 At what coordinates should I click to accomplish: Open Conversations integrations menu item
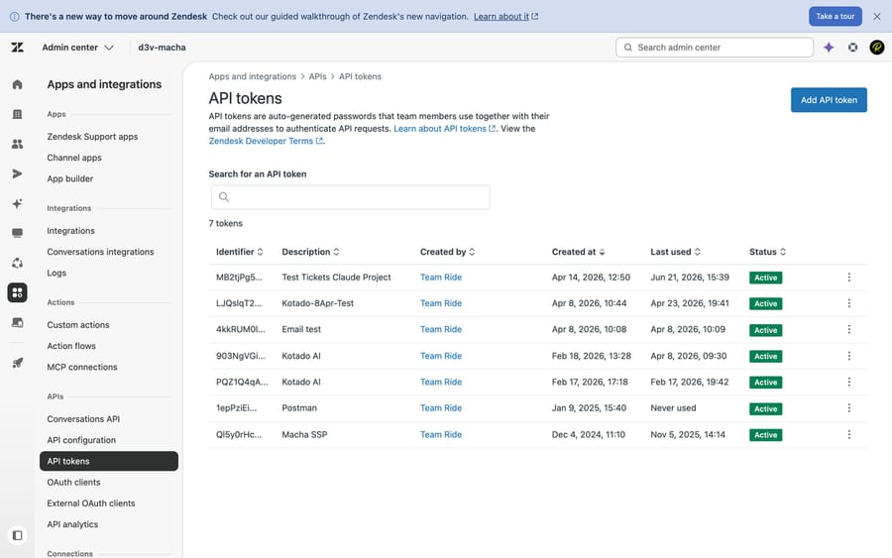point(100,252)
